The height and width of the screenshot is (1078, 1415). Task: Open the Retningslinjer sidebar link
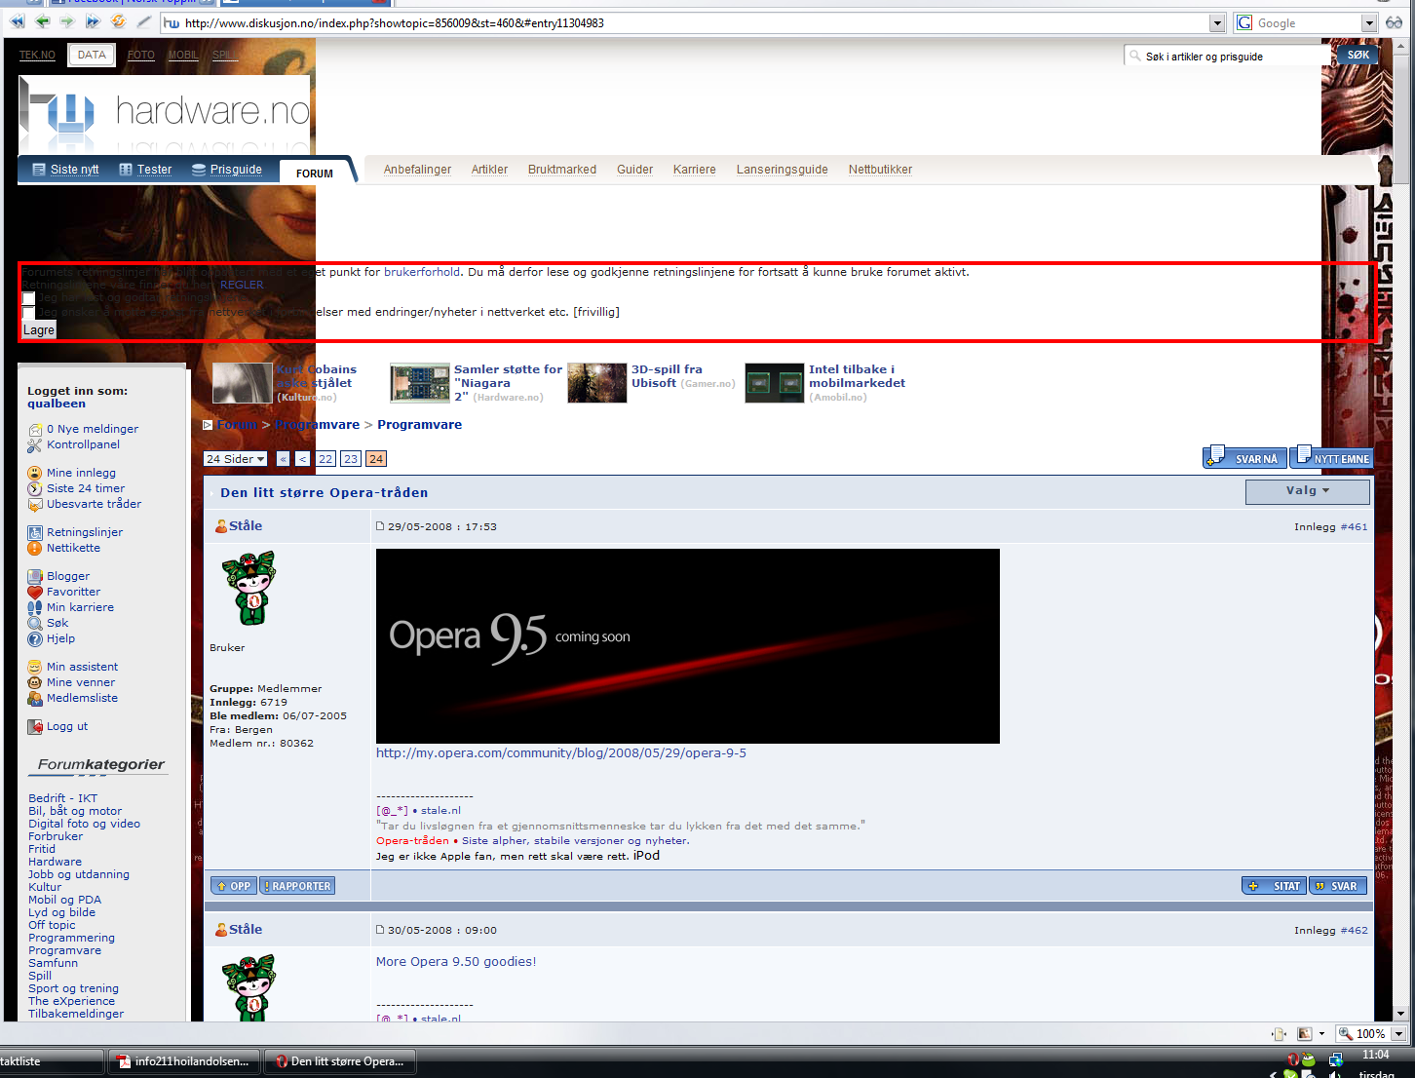[x=85, y=532]
